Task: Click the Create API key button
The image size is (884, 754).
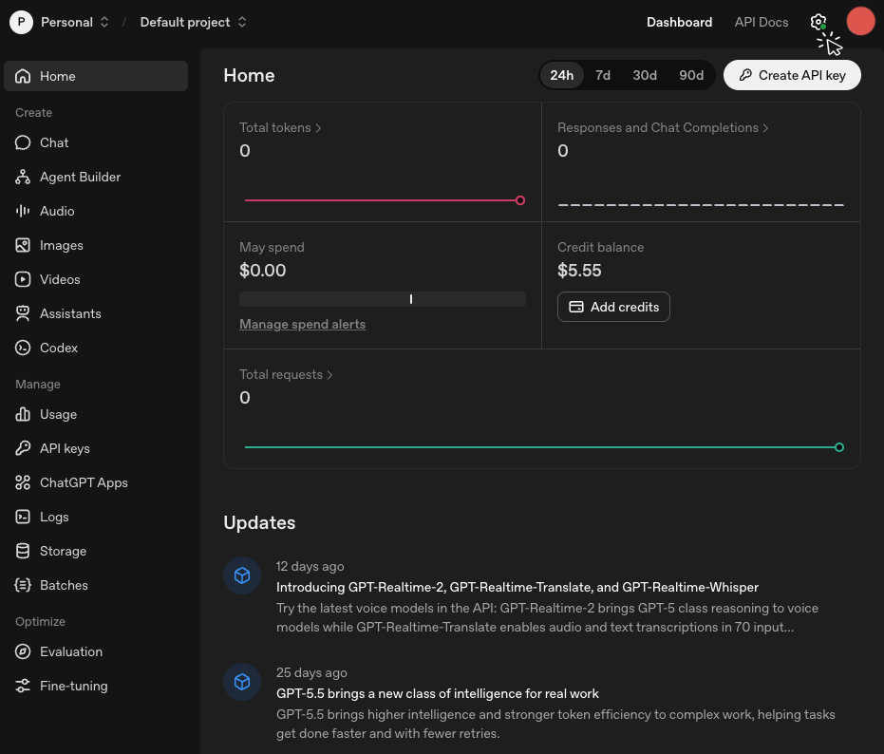Action: (x=792, y=76)
